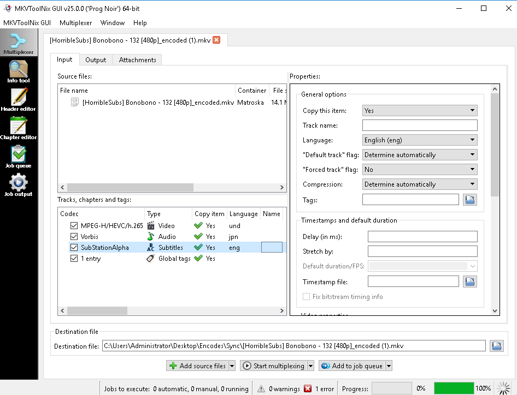Uncheck the MPEG-H/HEVC video track
Image resolution: width=517 pixels, height=395 pixels.
(74, 226)
